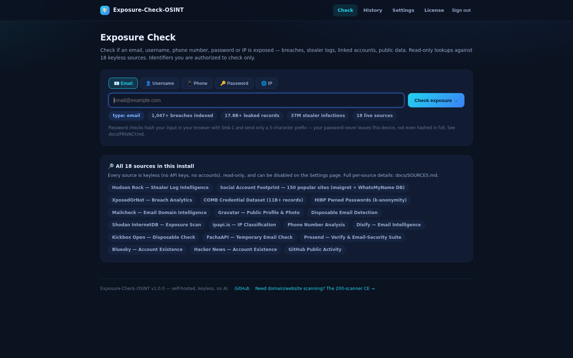Click 'Gravatar — Public Profile & Photo' chip

(x=259, y=213)
